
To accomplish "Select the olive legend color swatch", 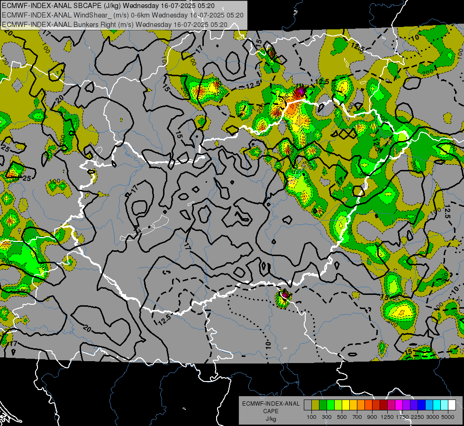I will [316, 405].
